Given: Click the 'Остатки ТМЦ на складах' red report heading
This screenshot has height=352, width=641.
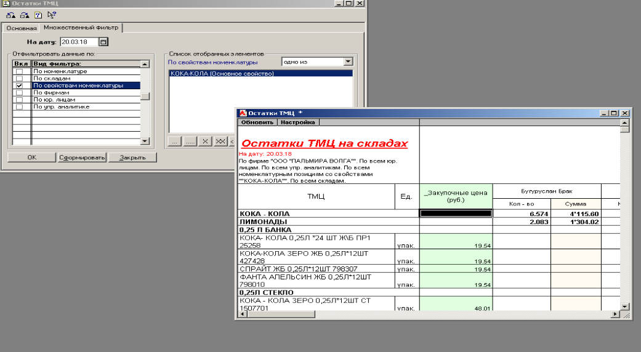Looking at the screenshot, I should (325, 143).
